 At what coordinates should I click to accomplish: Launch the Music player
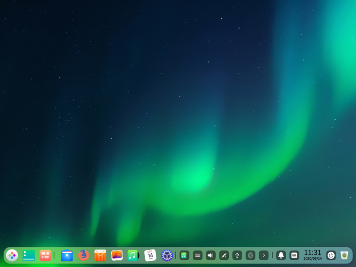pyautogui.click(x=133, y=255)
